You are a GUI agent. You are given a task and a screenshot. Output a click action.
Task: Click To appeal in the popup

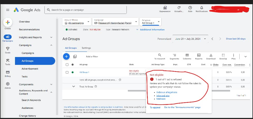point(155,107)
